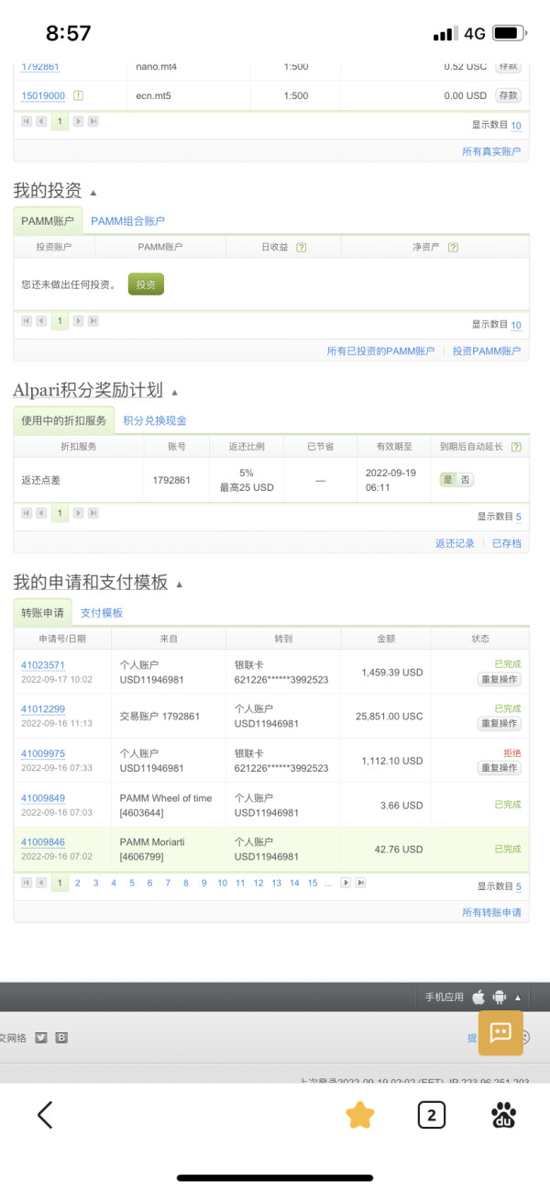This screenshot has height=1192, width=550.
Task: Go to page 5 of transfer requests
Action: tap(131, 883)
